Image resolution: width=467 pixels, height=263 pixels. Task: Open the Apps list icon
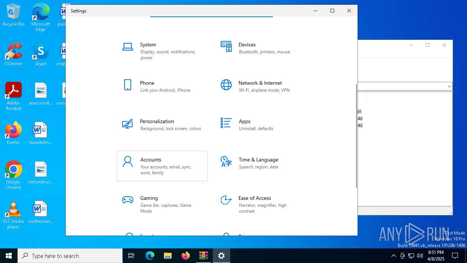click(226, 123)
